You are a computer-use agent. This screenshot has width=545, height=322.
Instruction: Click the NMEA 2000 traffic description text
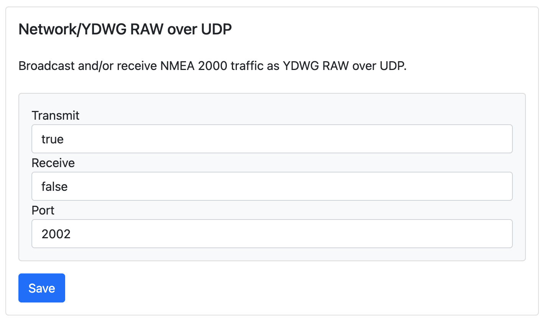coord(212,66)
